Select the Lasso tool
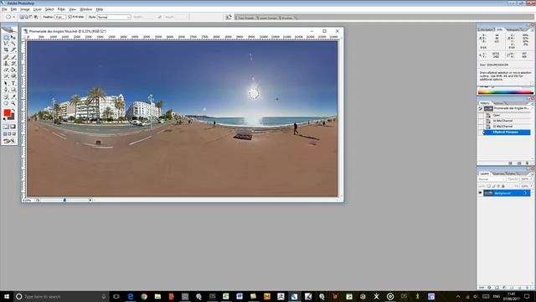The height and width of the screenshot is (302, 536). pos(6,44)
